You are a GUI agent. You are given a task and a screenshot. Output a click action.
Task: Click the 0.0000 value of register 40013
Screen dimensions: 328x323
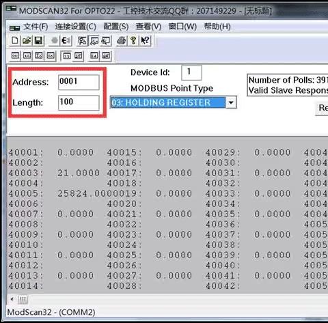[x=75, y=276]
